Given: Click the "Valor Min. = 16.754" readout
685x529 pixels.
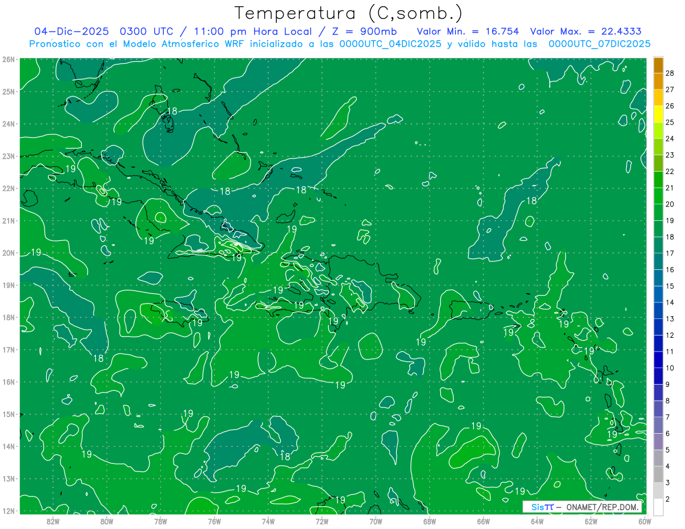Looking at the screenshot, I should tap(468, 31).
